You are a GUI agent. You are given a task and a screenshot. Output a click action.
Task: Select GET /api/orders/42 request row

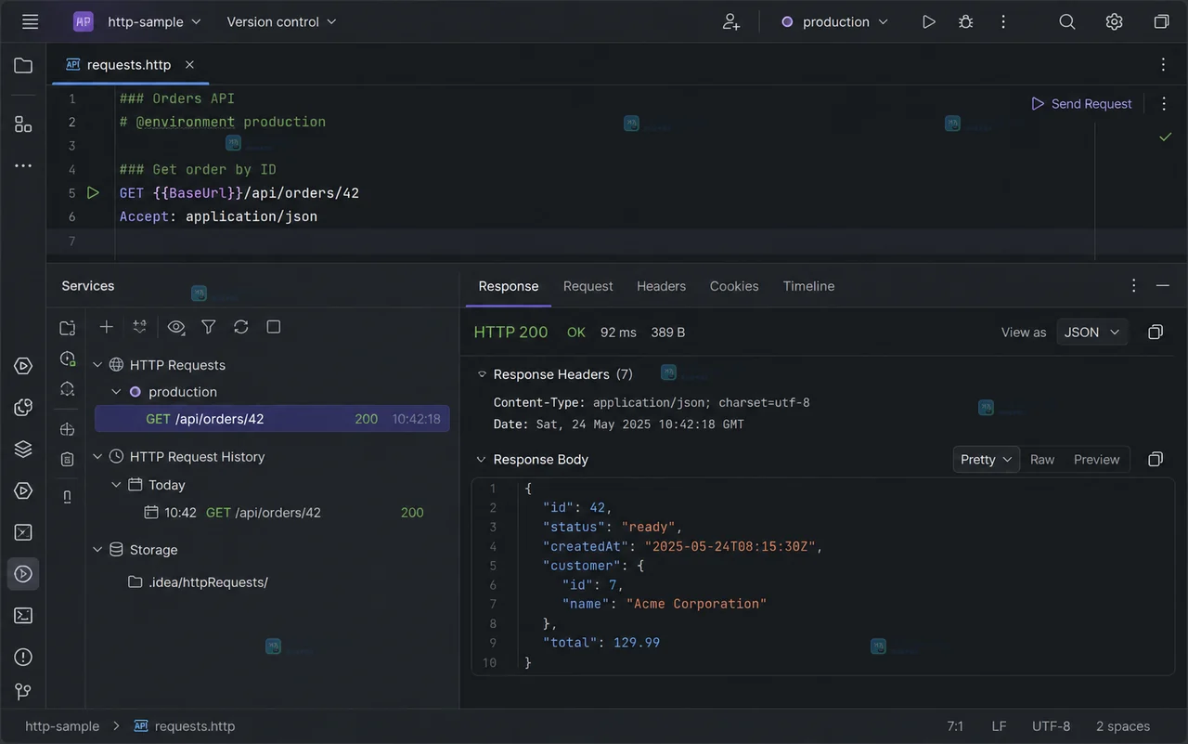[x=272, y=419]
